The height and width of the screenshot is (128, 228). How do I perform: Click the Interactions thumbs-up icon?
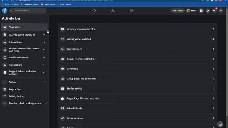pos(5,42)
